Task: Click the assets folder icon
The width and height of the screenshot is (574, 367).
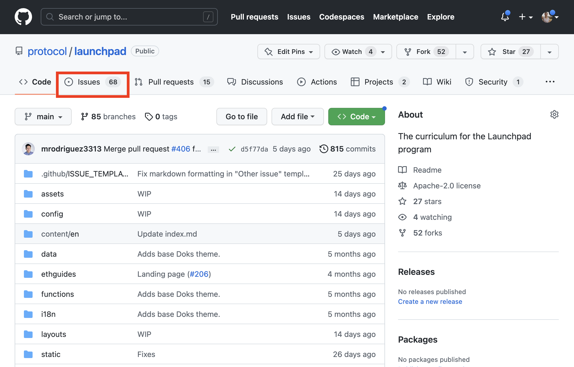Action: [x=28, y=194]
